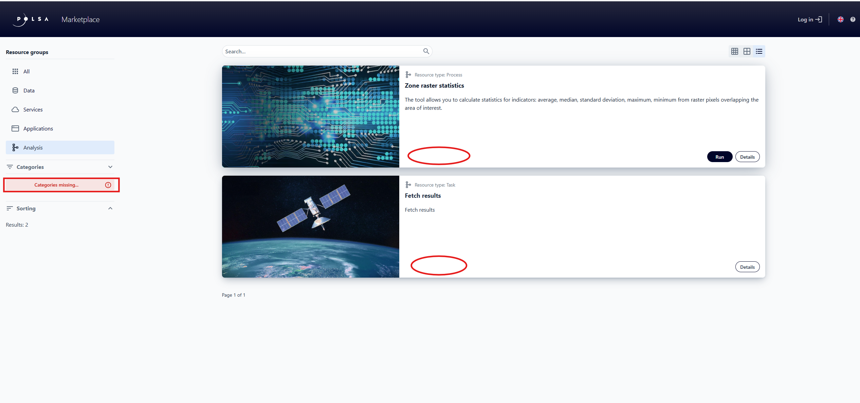Viewport: 860px width, 403px height.
Task: Switch to large grid view
Action: 747,51
